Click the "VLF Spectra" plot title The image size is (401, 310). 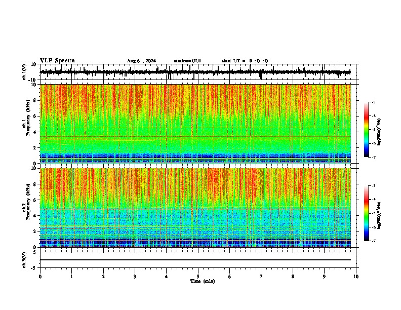pyautogui.click(x=58, y=61)
